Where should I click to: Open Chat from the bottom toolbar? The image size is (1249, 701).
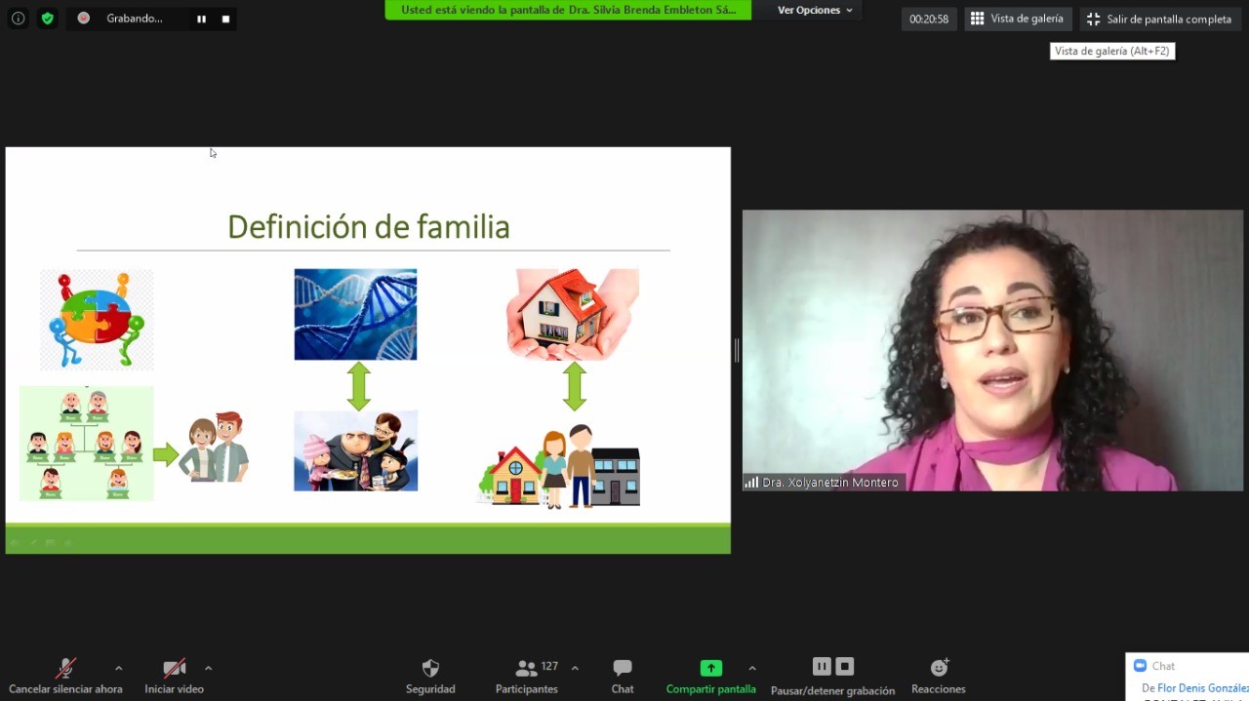(622, 675)
